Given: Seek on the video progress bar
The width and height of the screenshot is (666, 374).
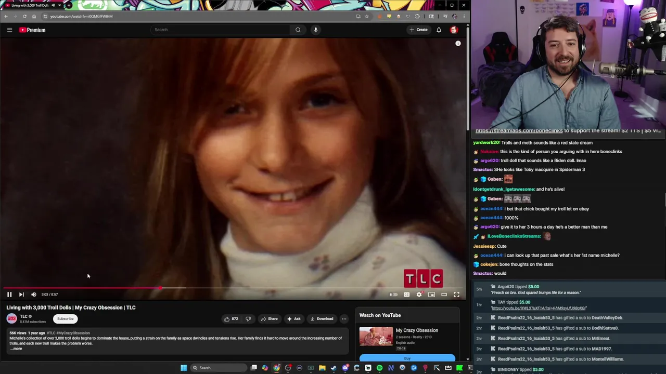Looking at the screenshot, I should 233,288.
